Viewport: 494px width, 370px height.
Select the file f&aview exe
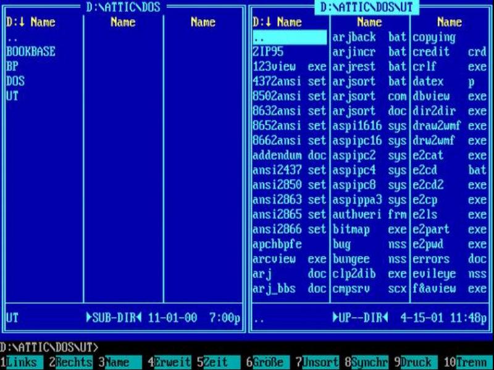pyautogui.click(x=450, y=288)
